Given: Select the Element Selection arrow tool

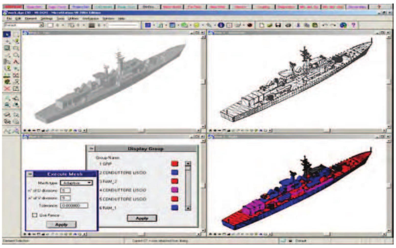Looking at the screenshot, I should tap(7, 35).
